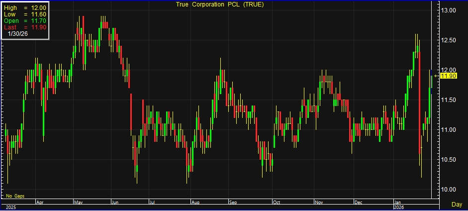This screenshot has width=468, height=211.
Task: Click the 2025 year label on time axis
Action: coord(9,207)
